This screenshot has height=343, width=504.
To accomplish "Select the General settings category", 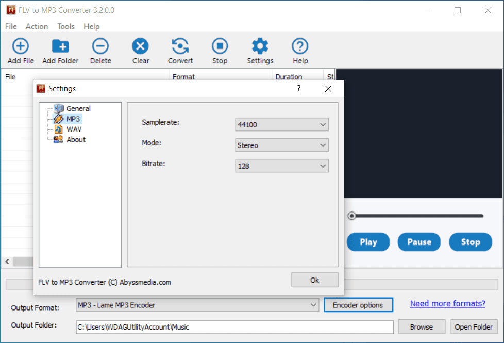I will pos(78,108).
